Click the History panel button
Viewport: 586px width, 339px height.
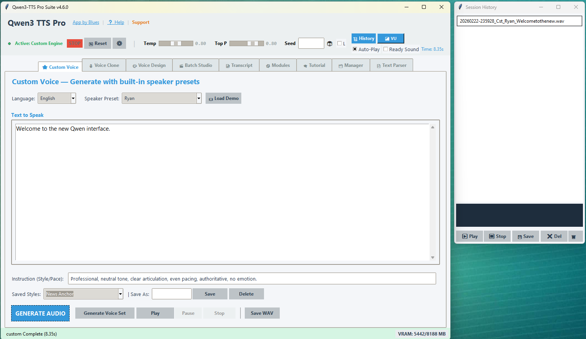pyautogui.click(x=364, y=38)
